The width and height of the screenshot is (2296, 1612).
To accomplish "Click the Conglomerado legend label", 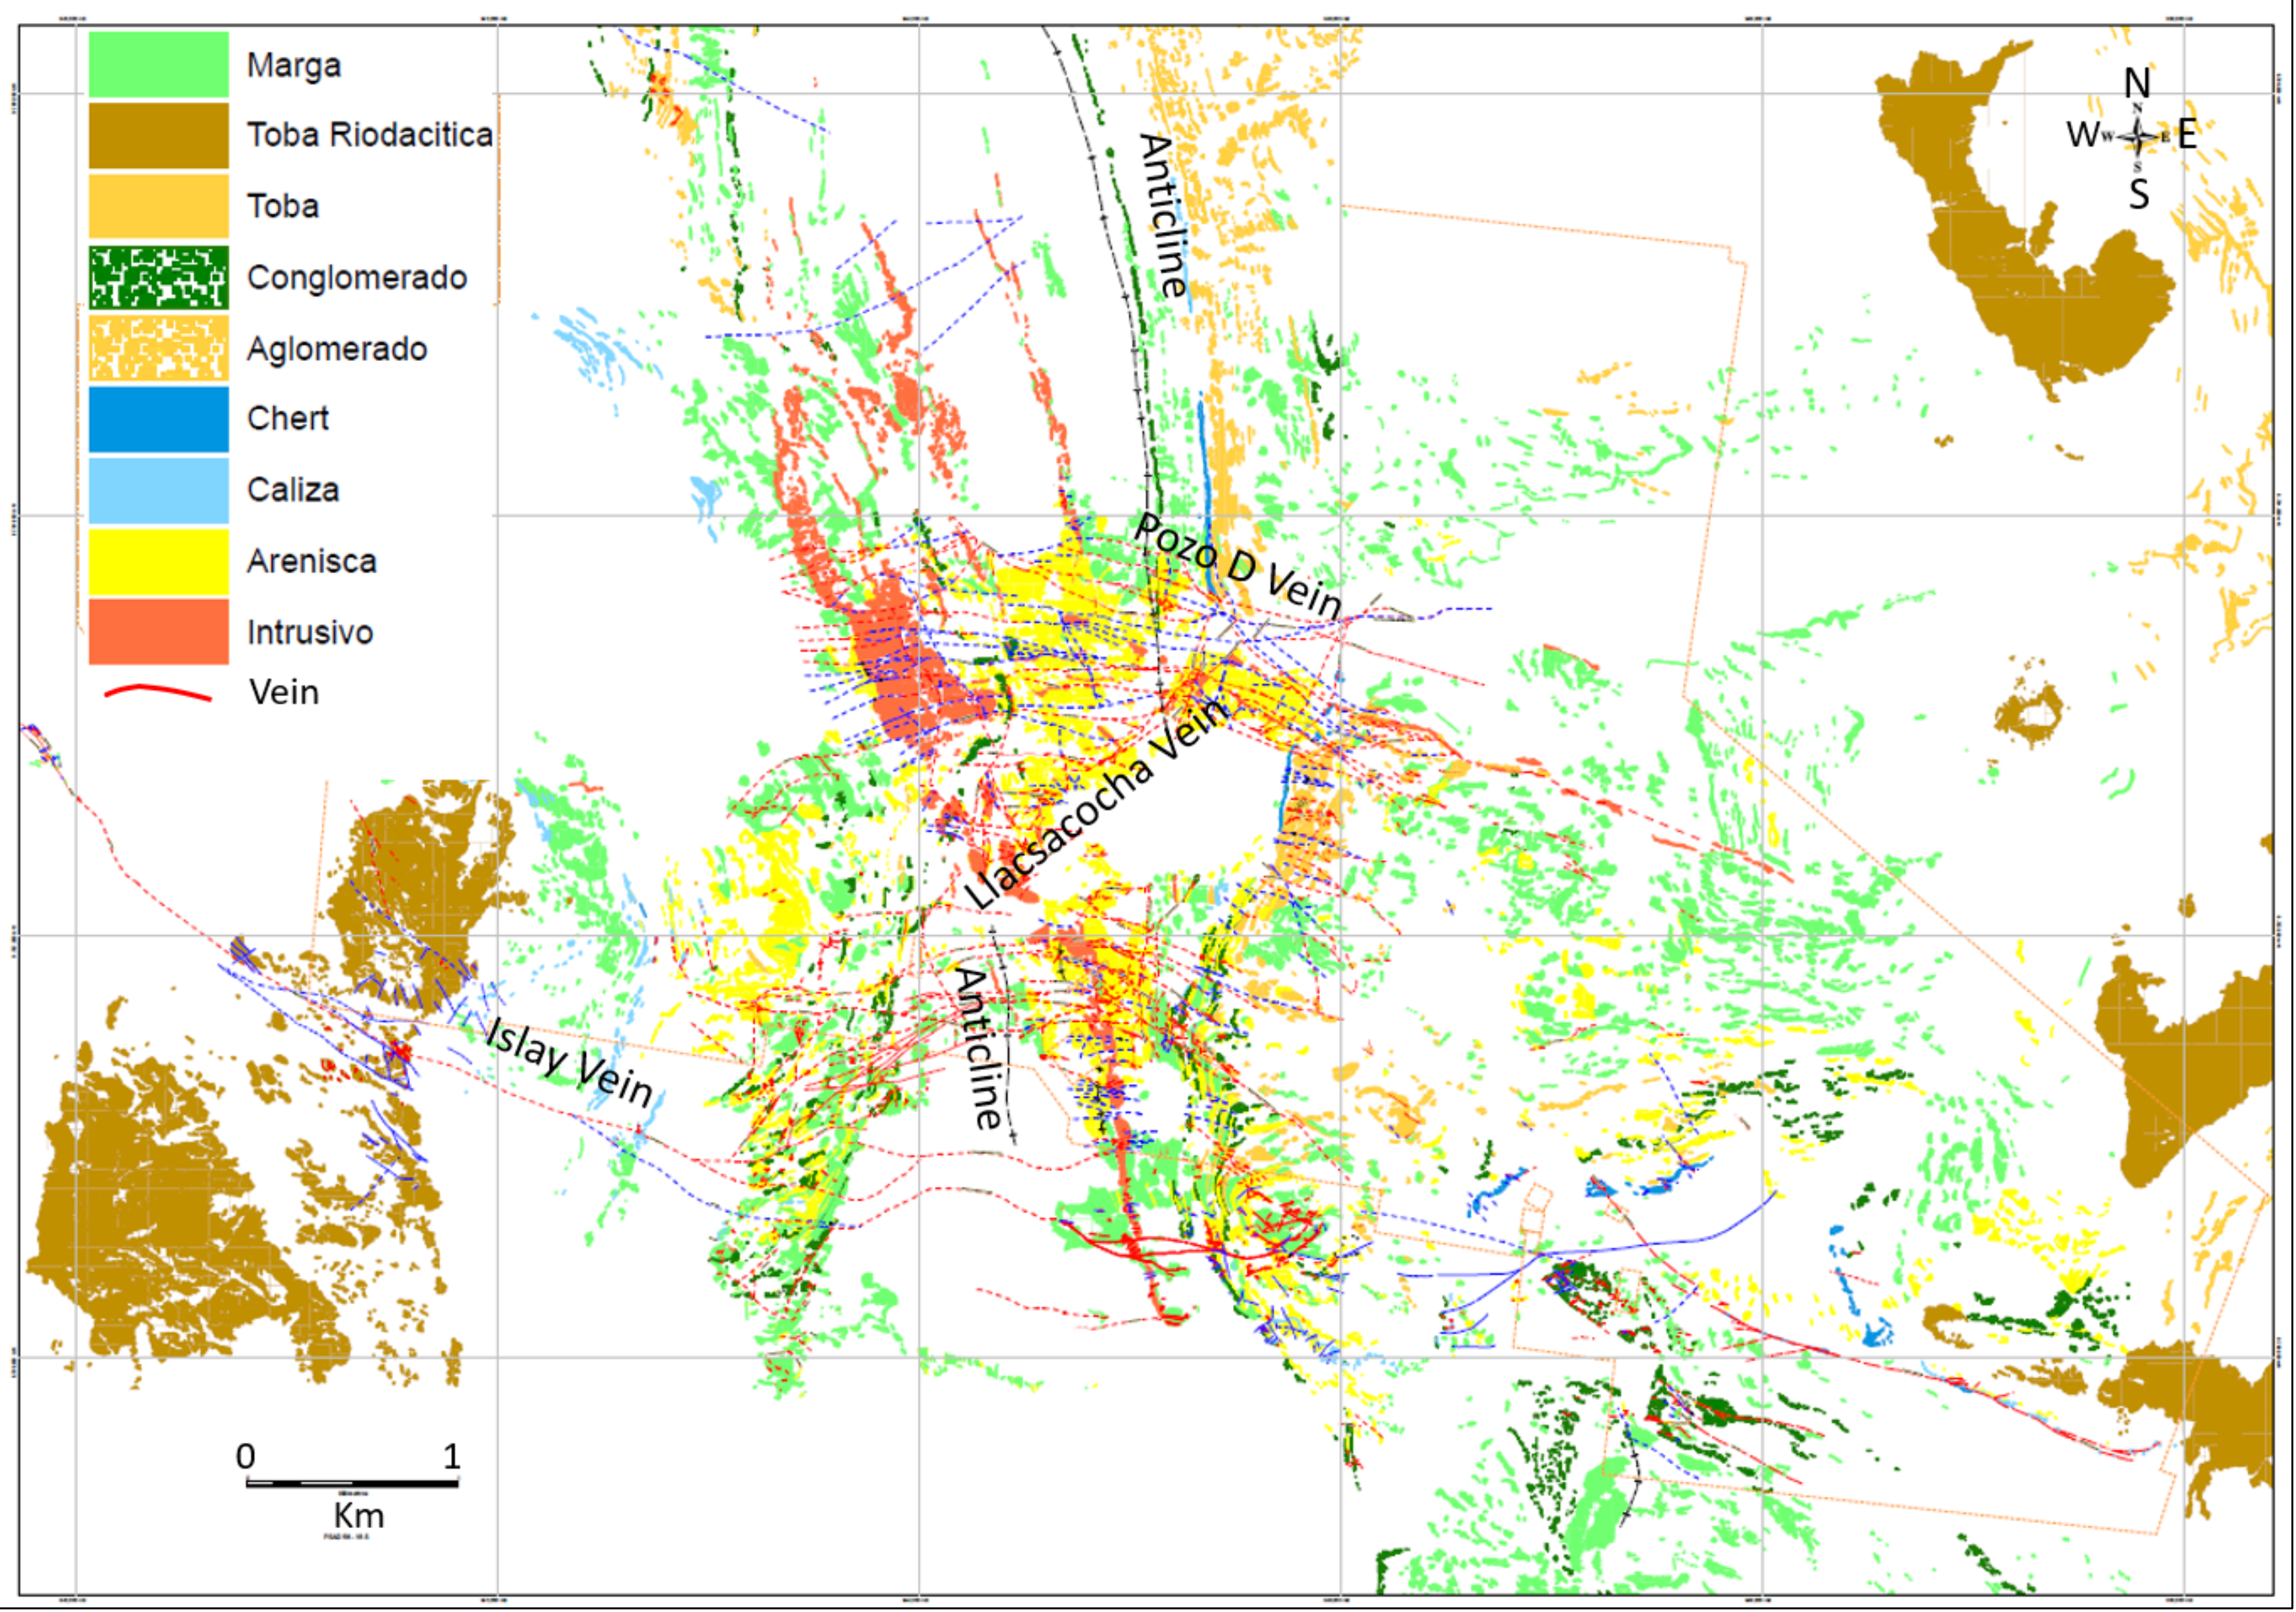I will point(357,278).
